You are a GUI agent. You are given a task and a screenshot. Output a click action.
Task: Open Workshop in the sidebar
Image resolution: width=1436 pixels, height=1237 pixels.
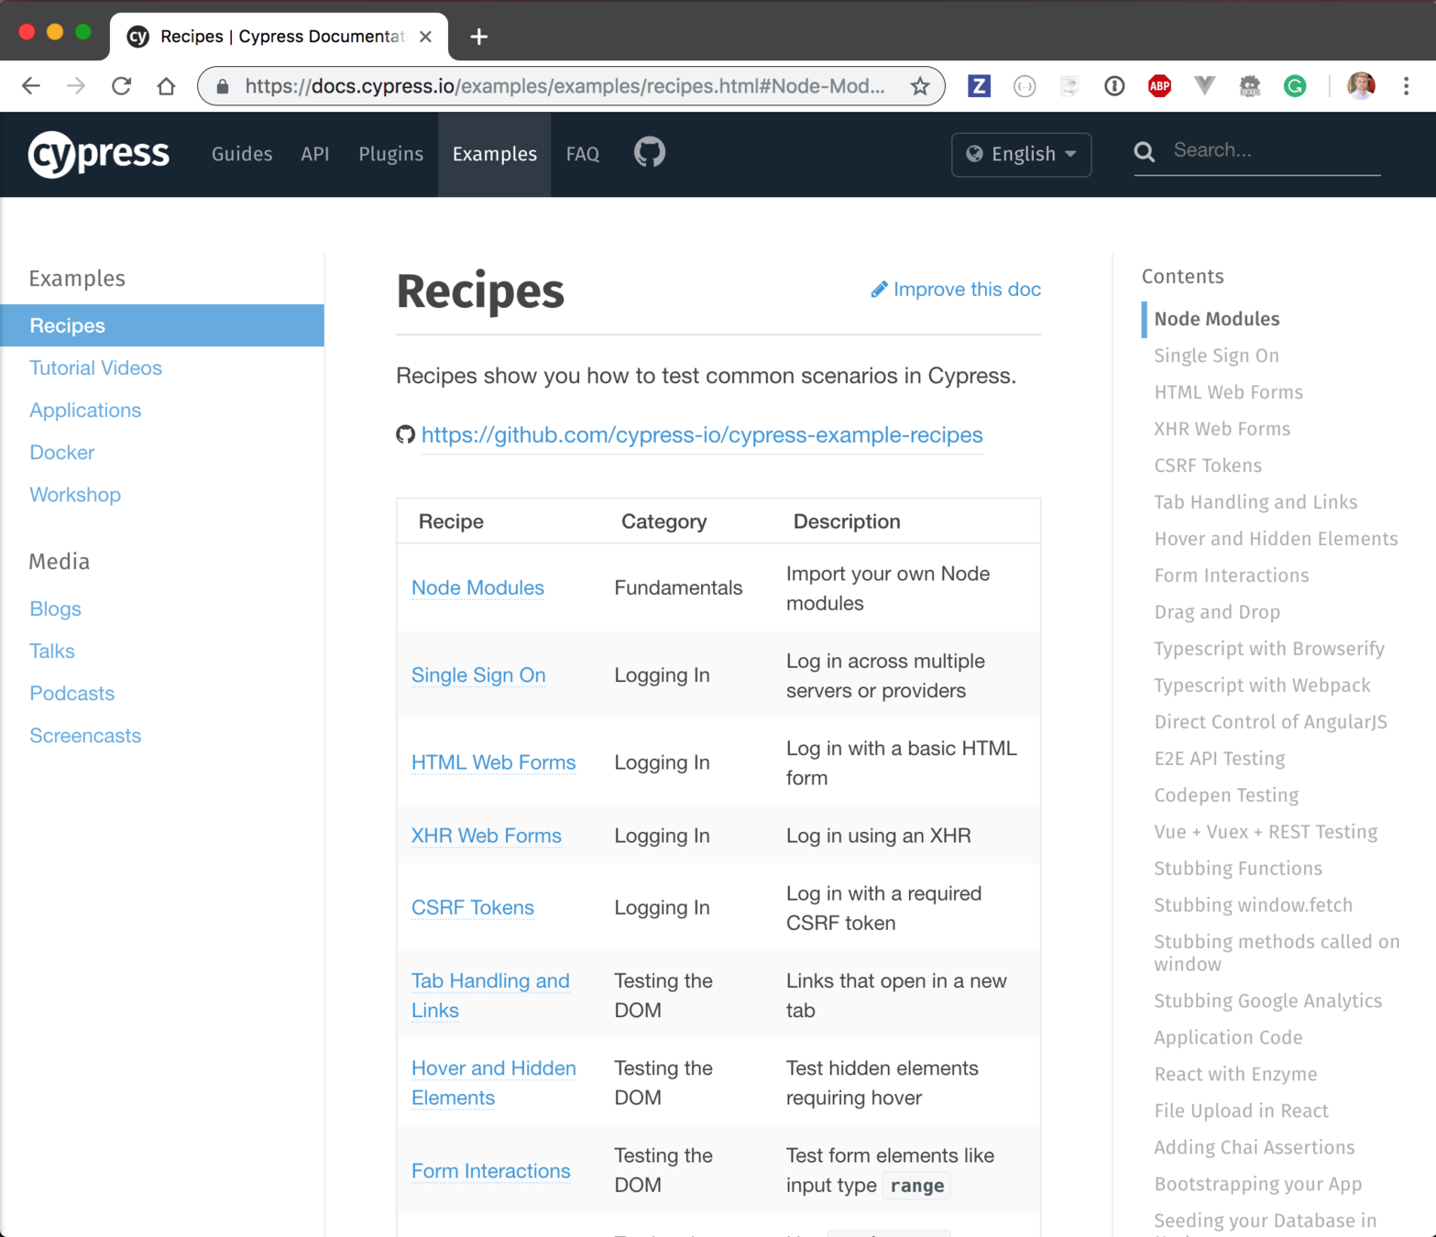(x=75, y=494)
